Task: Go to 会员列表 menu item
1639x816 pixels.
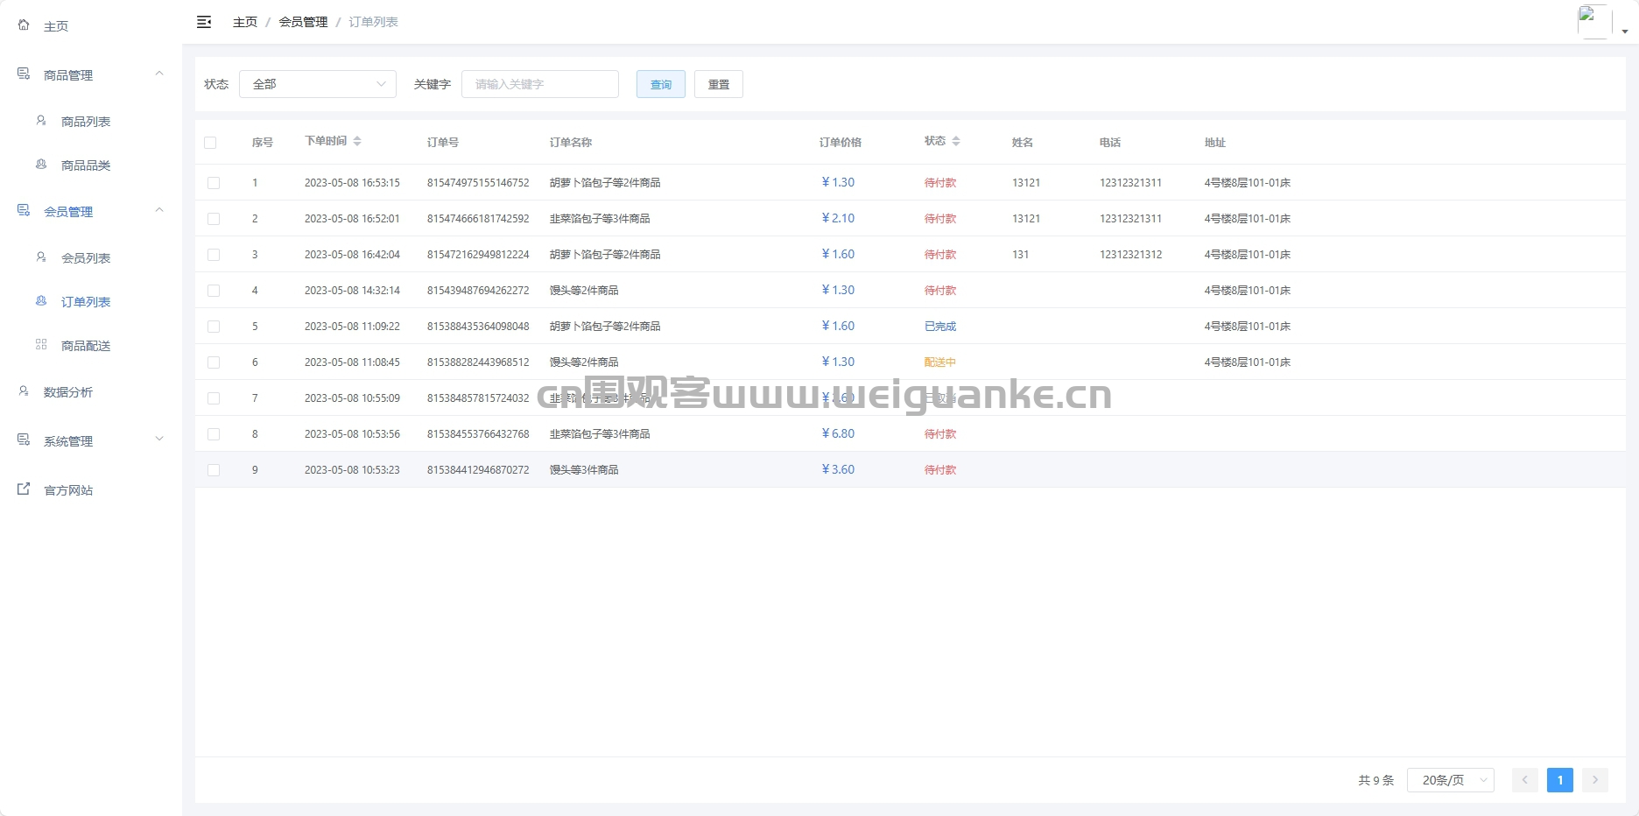Action: click(x=86, y=258)
